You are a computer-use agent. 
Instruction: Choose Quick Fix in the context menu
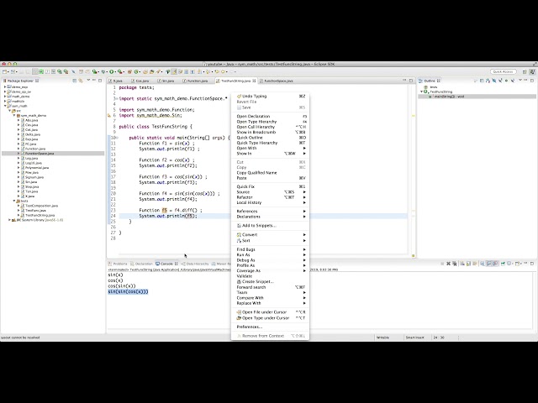270,186
